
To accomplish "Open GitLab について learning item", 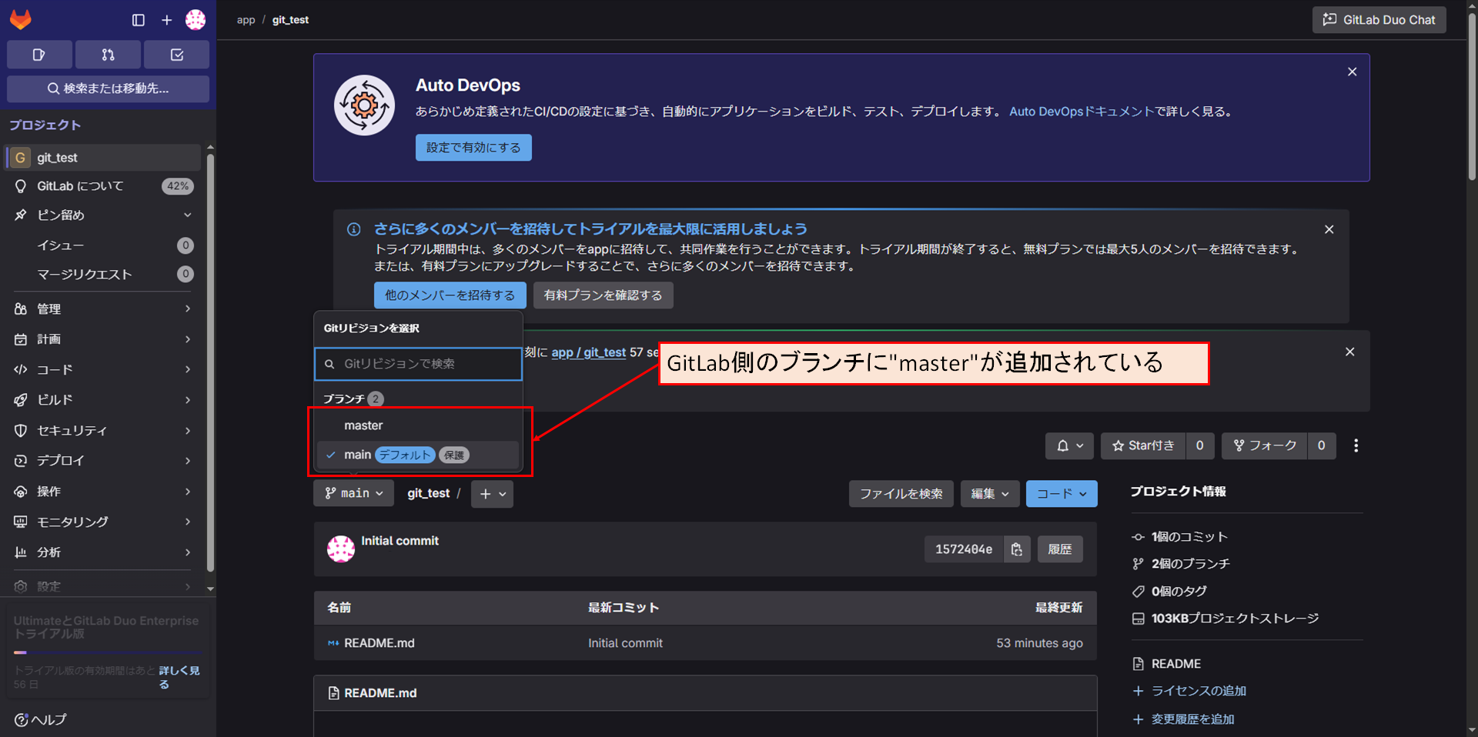I will (103, 186).
